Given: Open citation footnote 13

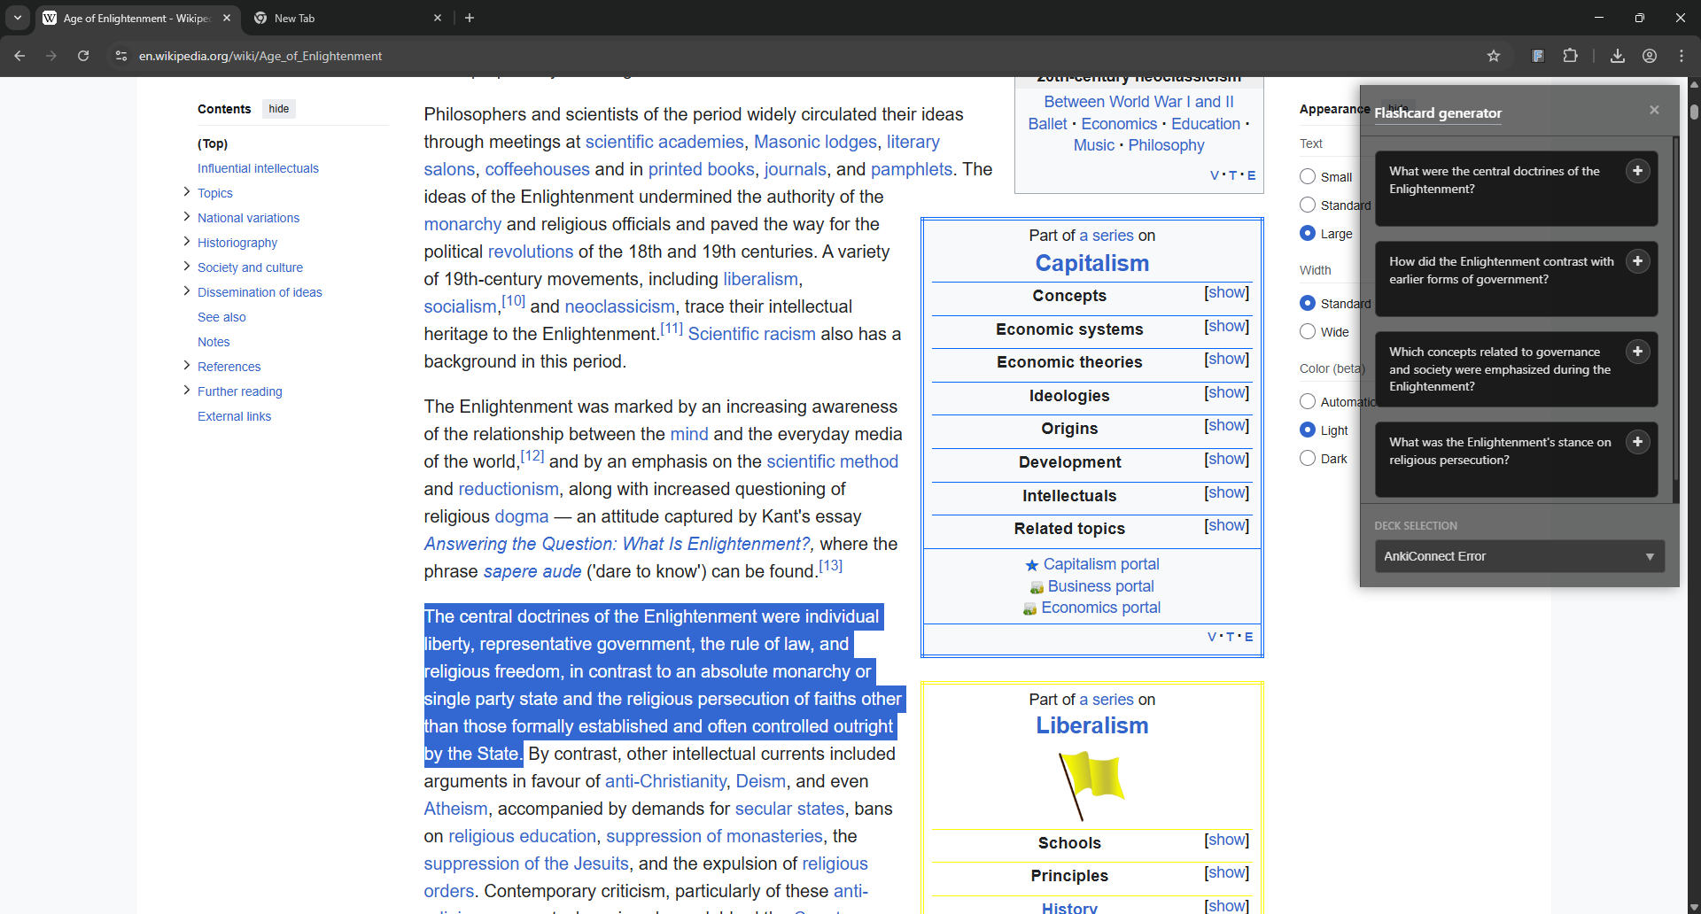Looking at the screenshot, I should click(830, 566).
